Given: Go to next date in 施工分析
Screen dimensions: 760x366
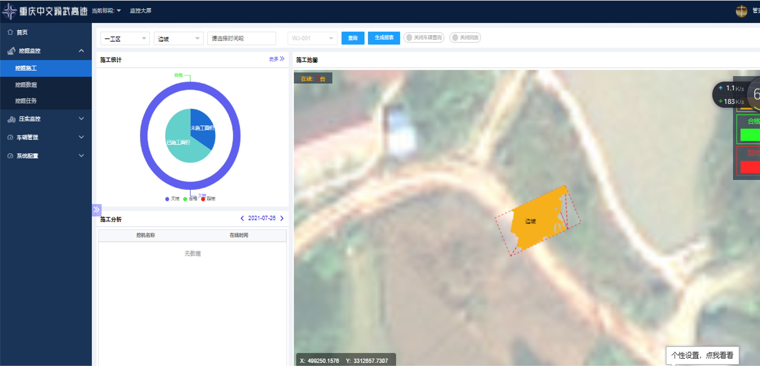Looking at the screenshot, I should tap(282, 218).
